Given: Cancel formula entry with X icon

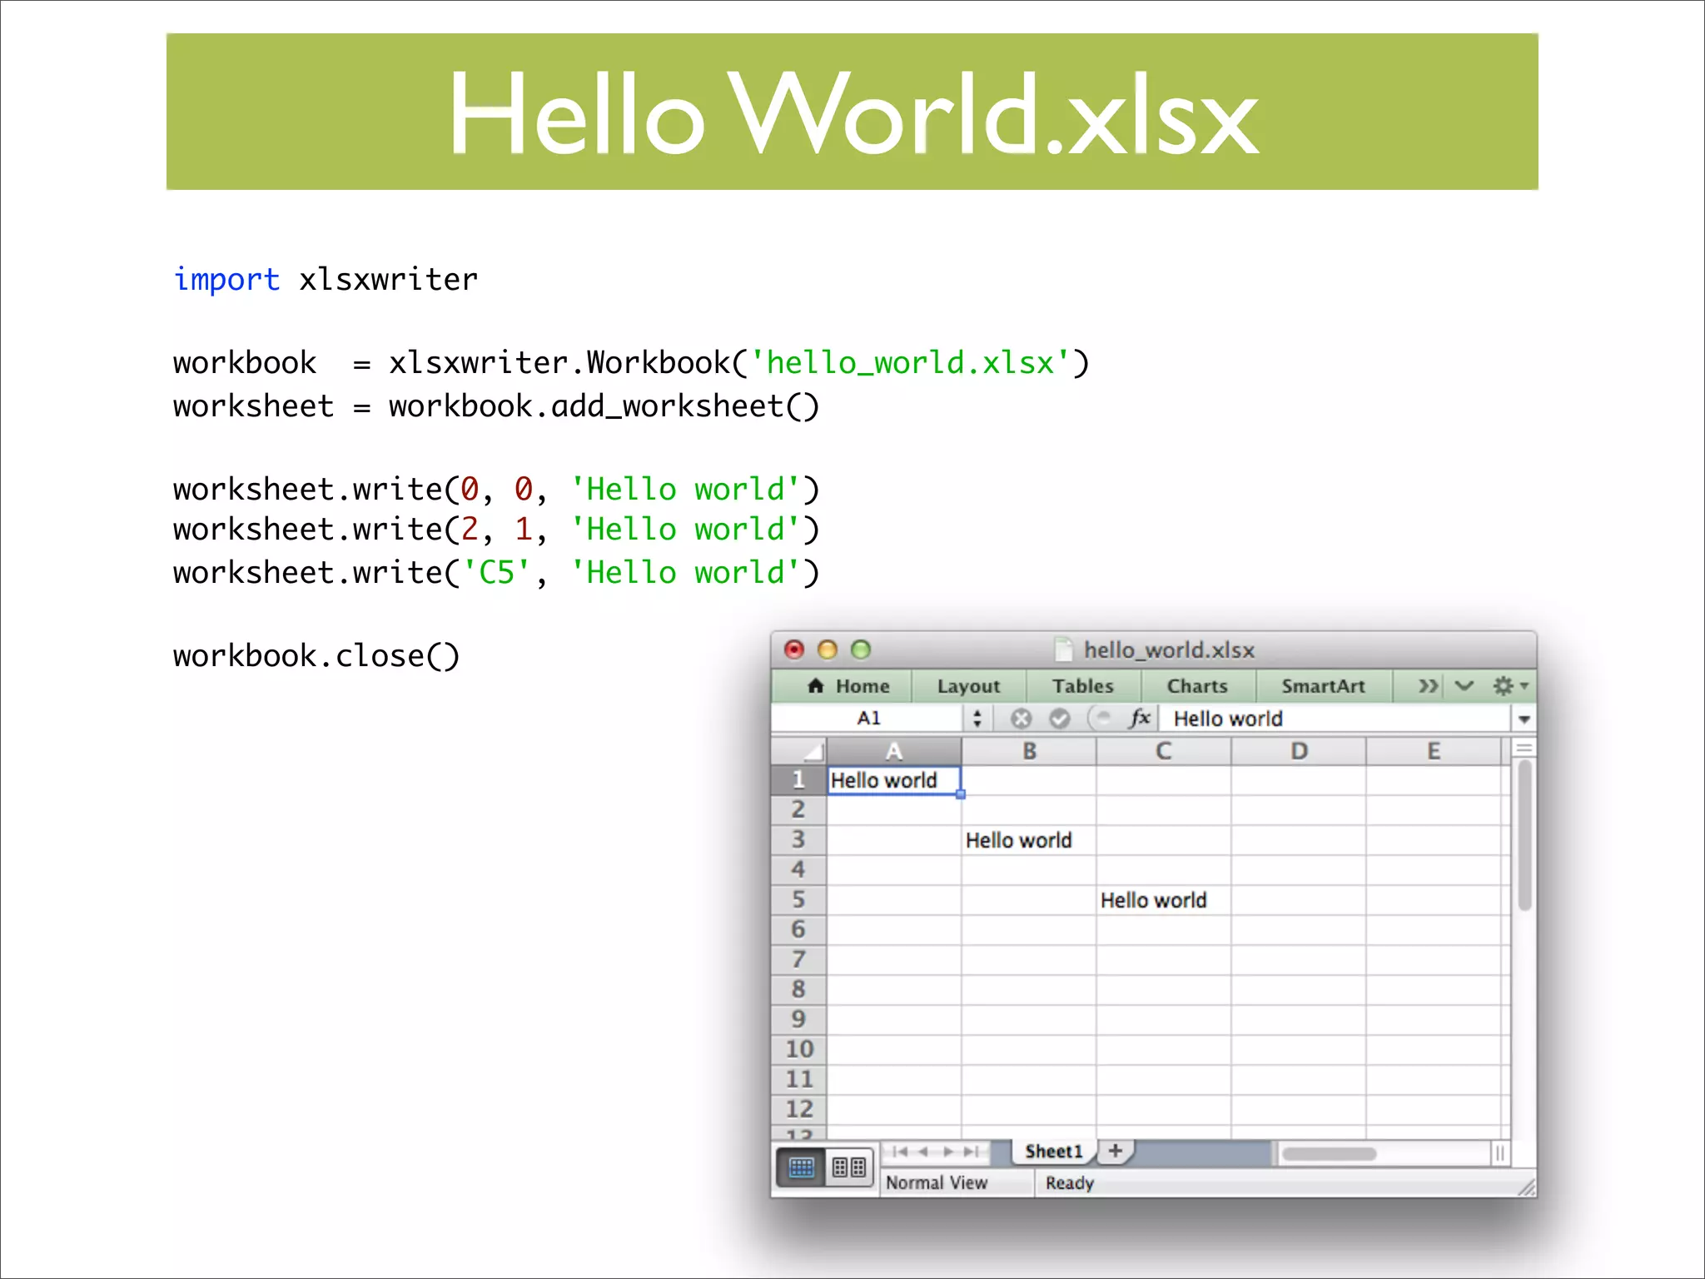Looking at the screenshot, I should coord(1021,718).
